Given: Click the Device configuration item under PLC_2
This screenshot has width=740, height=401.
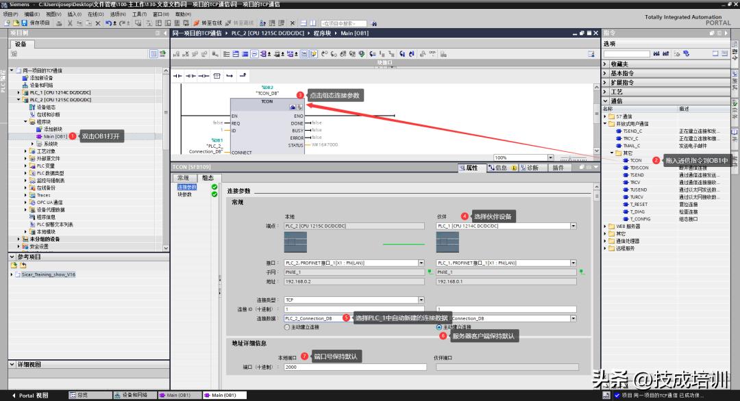Looking at the screenshot, I should pyautogui.click(x=45, y=107).
